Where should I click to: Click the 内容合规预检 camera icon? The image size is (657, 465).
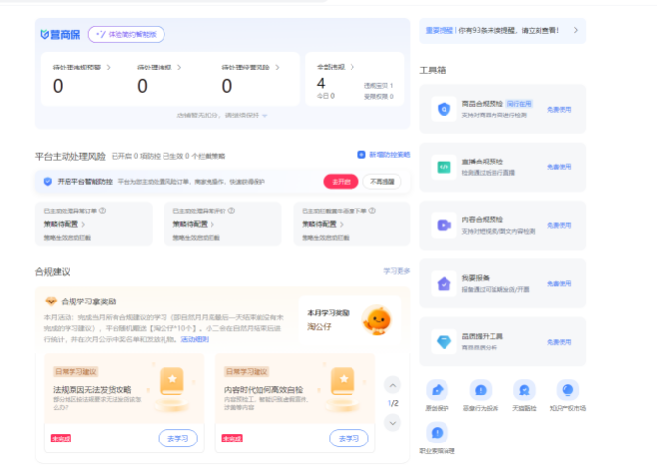point(444,225)
